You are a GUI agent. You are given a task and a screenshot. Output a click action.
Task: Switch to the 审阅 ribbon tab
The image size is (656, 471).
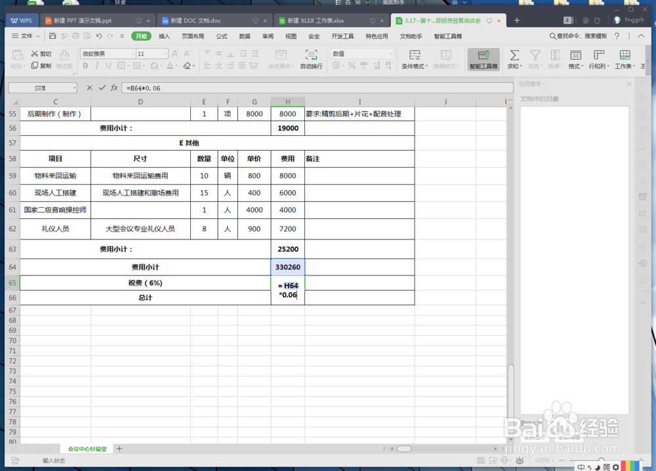[268, 36]
